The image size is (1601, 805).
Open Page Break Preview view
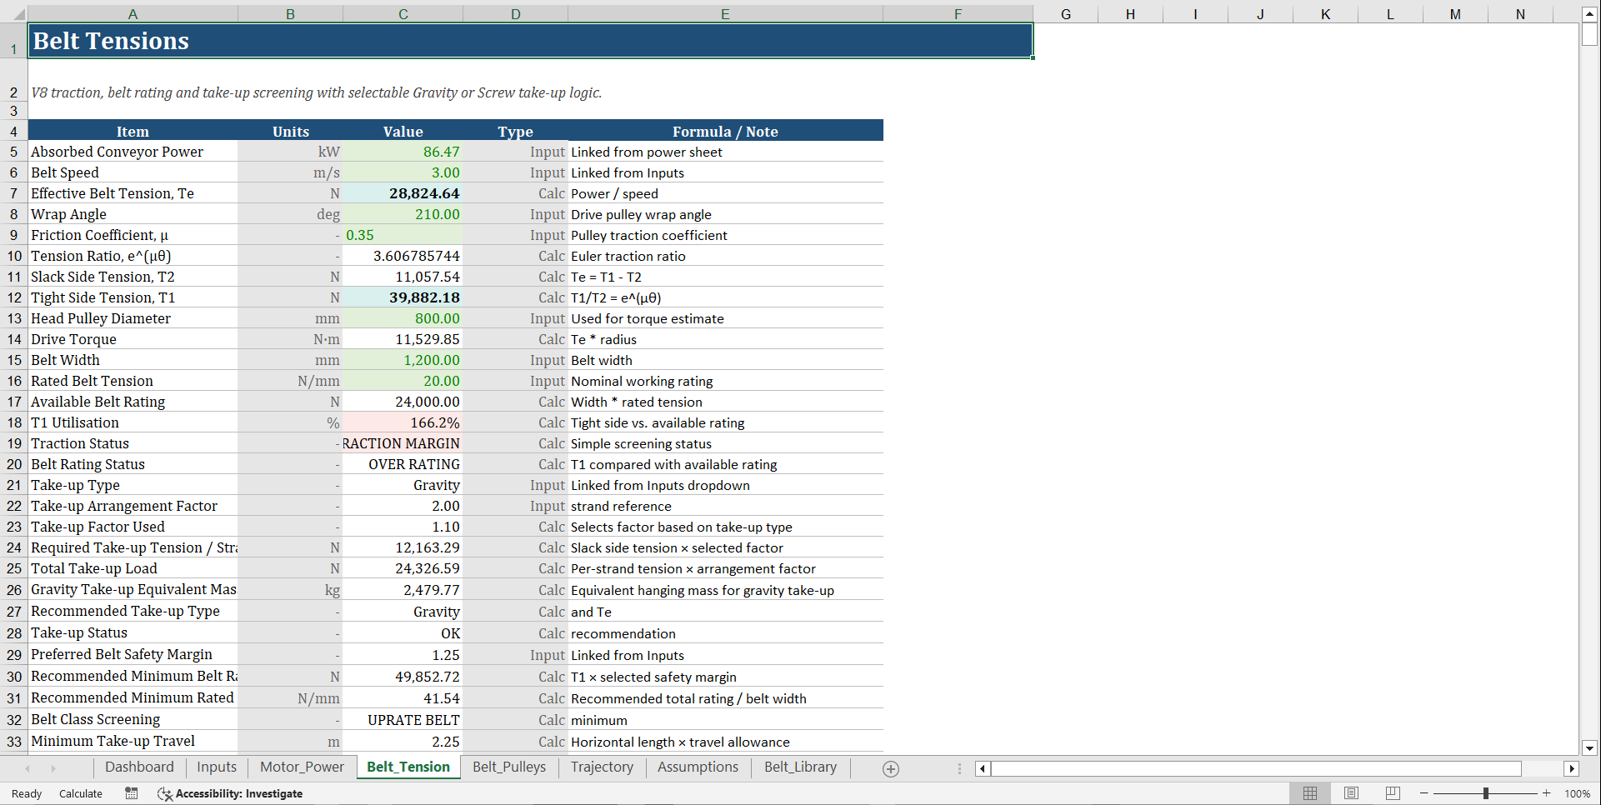[x=1393, y=793]
